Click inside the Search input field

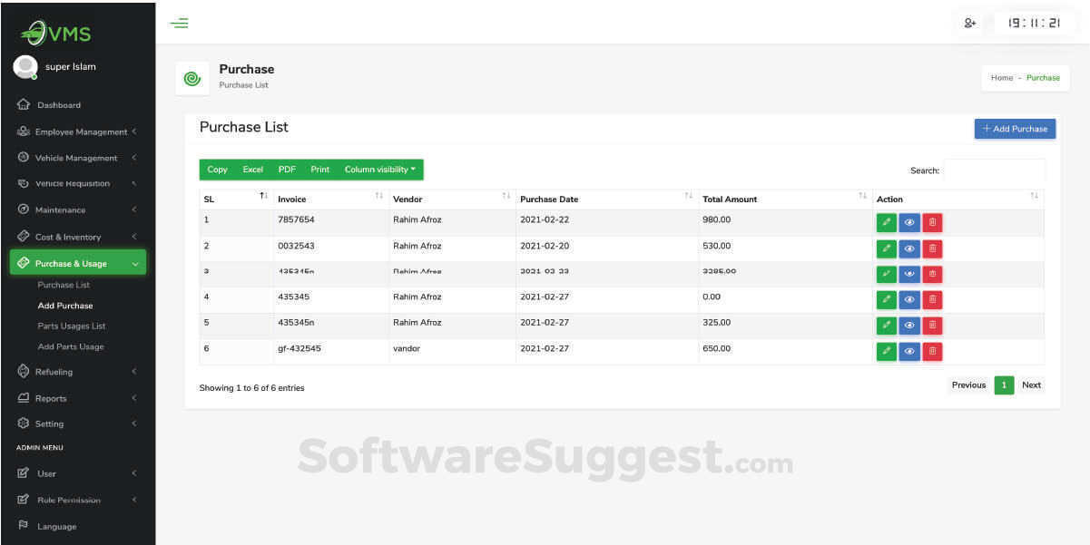(x=996, y=170)
